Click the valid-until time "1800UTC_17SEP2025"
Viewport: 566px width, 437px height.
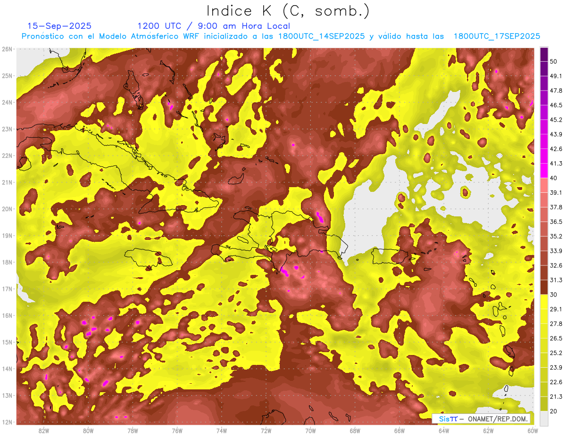(x=497, y=36)
